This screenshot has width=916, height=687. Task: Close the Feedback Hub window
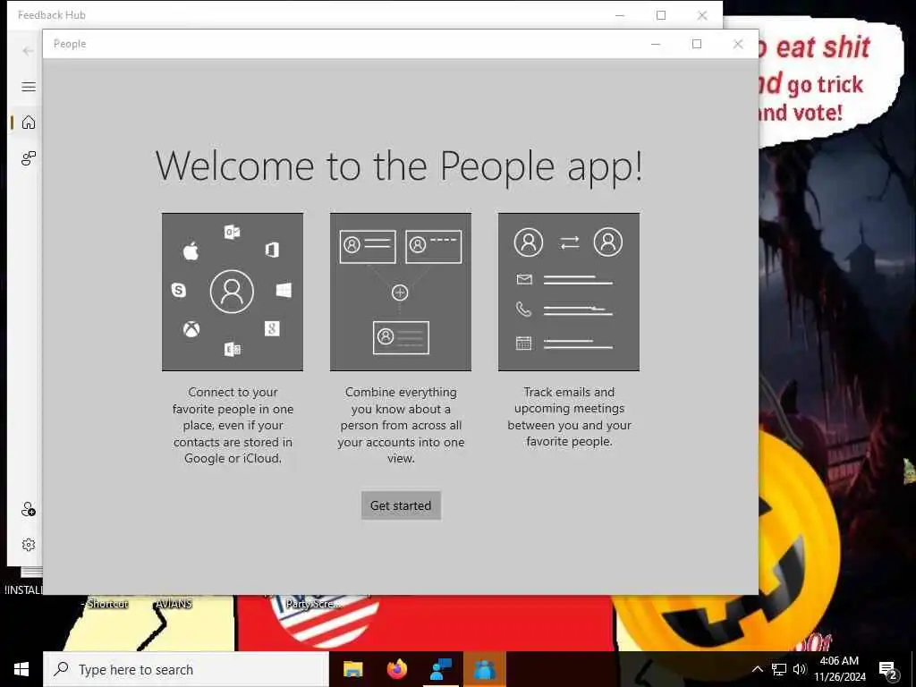coord(702,15)
